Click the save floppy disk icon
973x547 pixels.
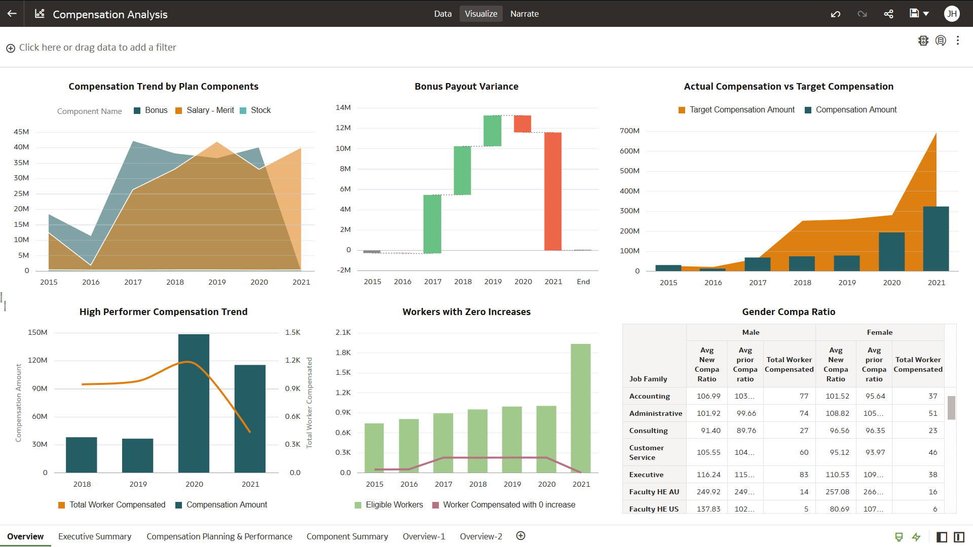[914, 14]
